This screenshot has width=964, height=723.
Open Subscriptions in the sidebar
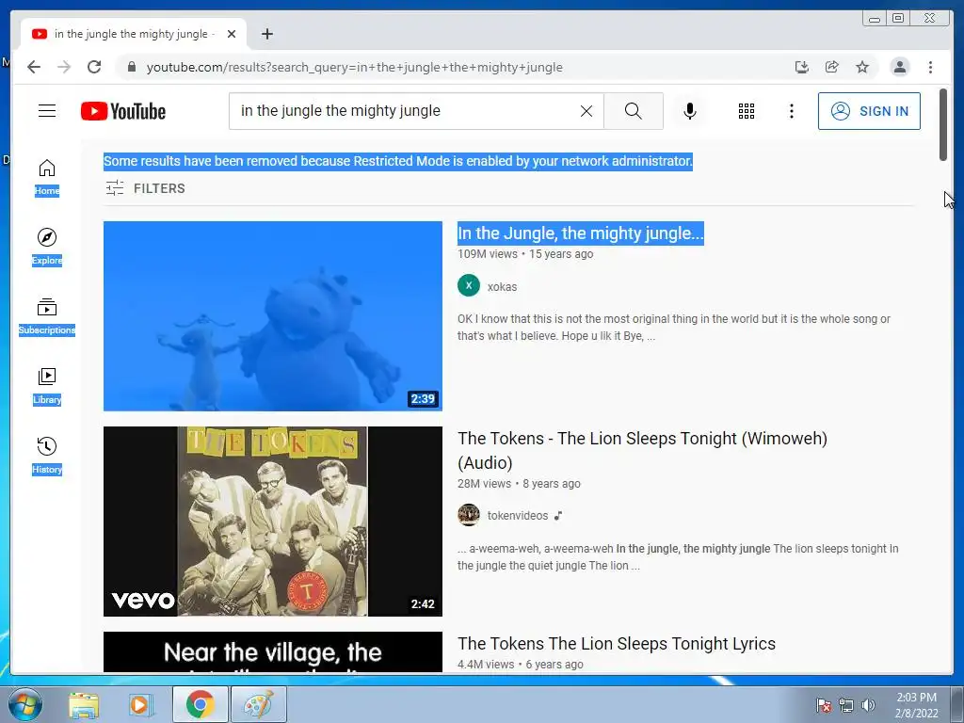click(x=47, y=316)
